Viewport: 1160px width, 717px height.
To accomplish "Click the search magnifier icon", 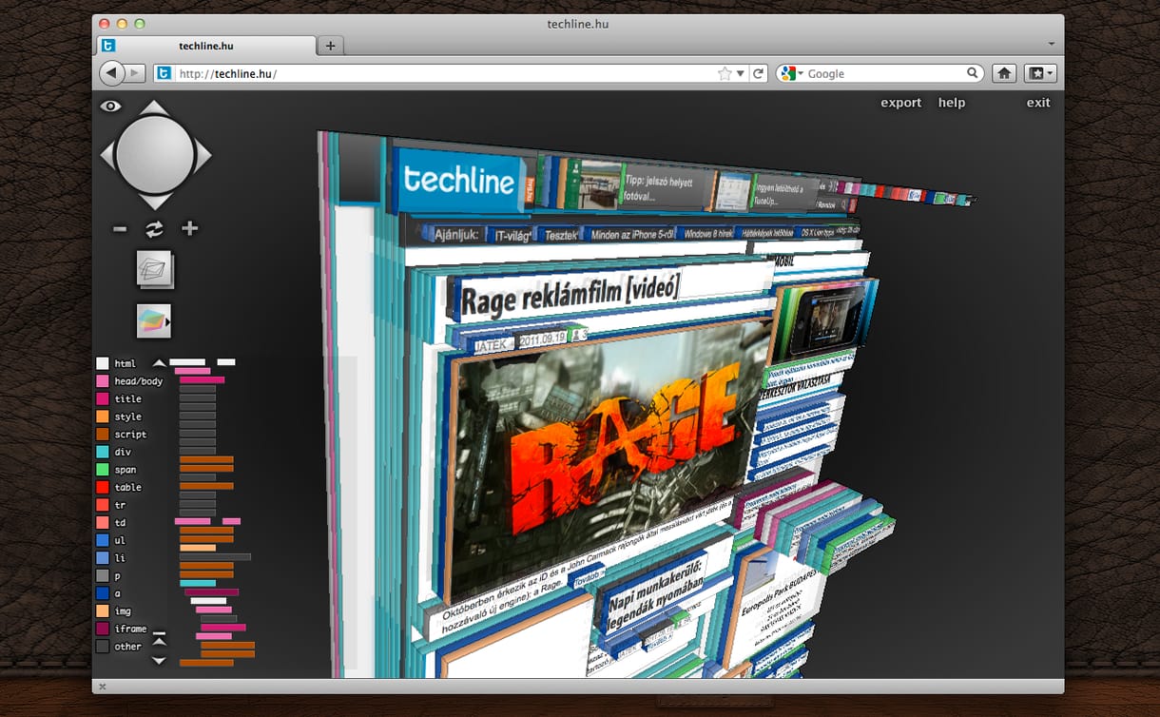I will point(973,73).
